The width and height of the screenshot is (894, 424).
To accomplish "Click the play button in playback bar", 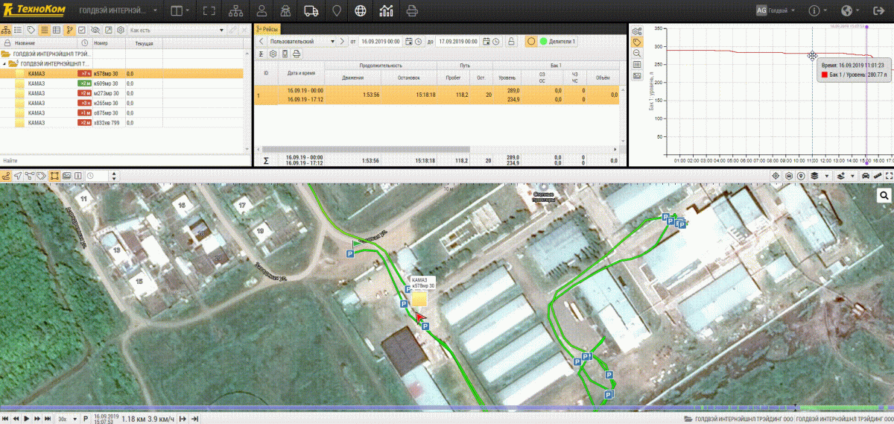I will tap(27, 419).
